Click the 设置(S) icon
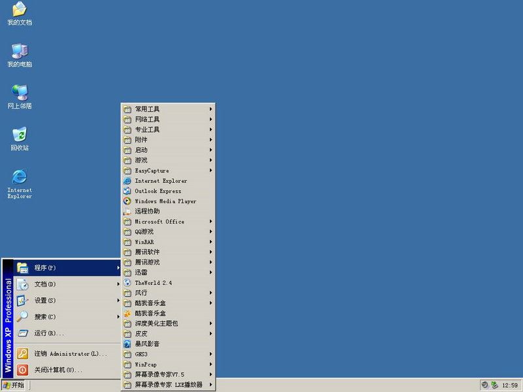Image resolution: width=523 pixels, height=392 pixels. click(x=22, y=301)
